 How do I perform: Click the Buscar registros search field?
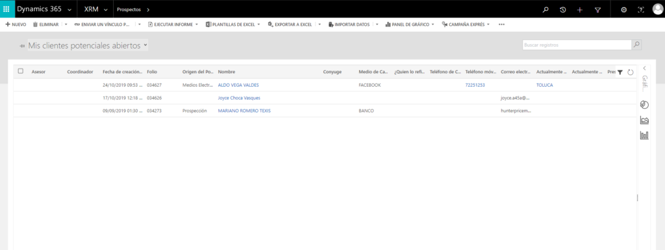tap(577, 45)
